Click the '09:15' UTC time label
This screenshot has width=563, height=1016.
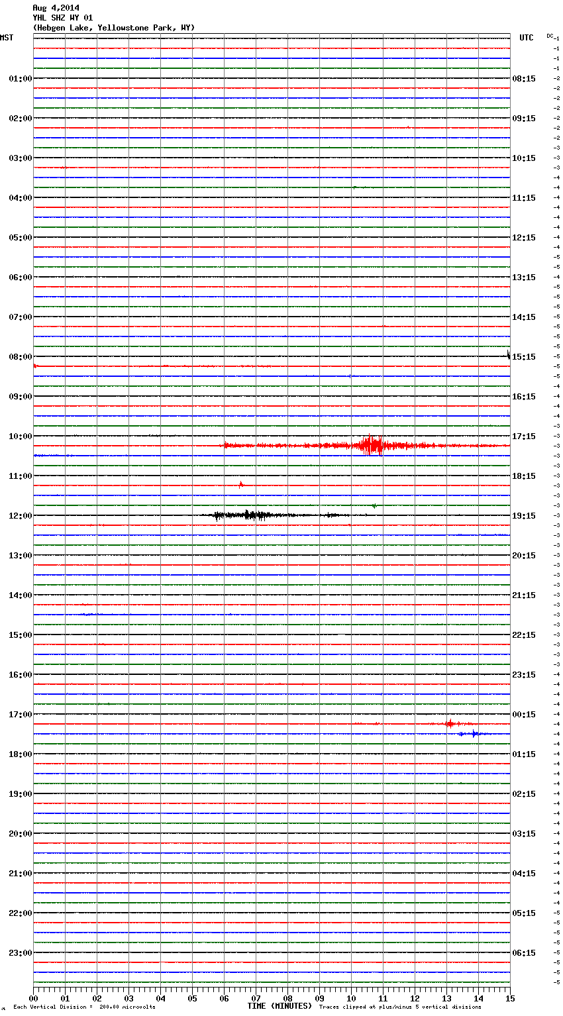[524, 119]
